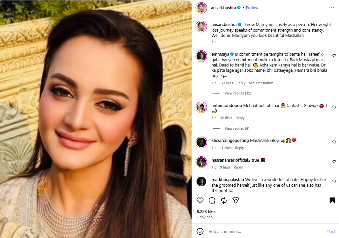Open the ansari.bushra header profile avatar

(x=201, y=8)
